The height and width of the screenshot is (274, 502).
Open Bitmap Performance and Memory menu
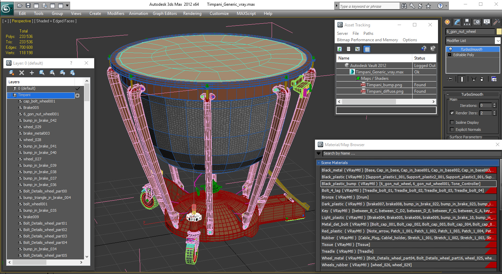(368, 40)
